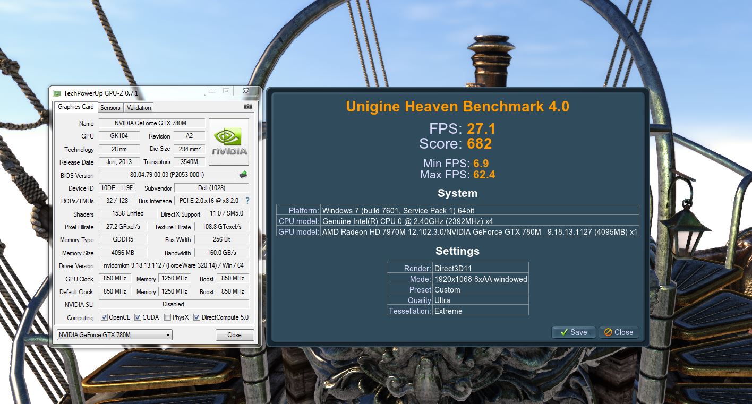752x404 pixels.
Task: Click the Subvendor Dell (1028) field
Action: pos(211,188)
